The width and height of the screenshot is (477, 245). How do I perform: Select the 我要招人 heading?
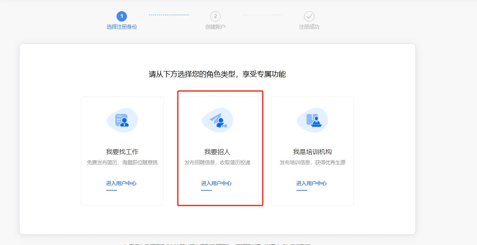pyautogui.click(x=217, y=152)
